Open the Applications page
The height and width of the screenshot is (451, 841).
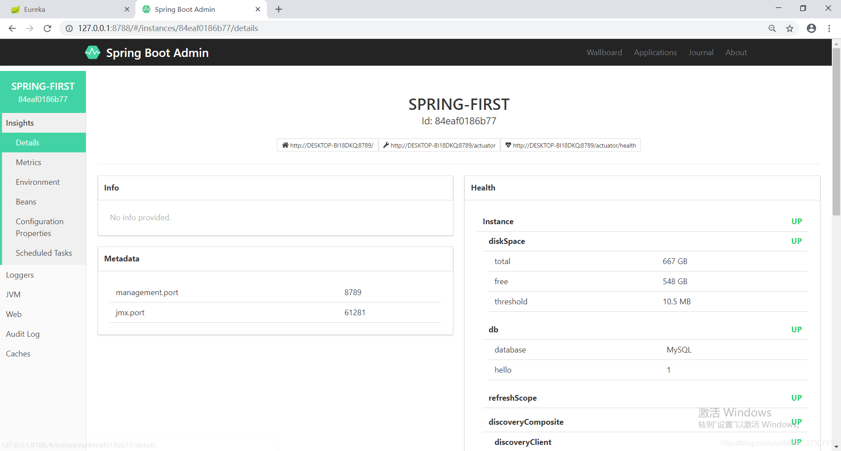tap(655, 53)
